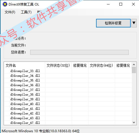Image resolution: width=139 pixels, height=133 pixels.
Task: Click the file list scrollbar thumb
Action: click(x=134, y=70)
